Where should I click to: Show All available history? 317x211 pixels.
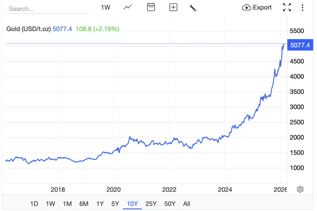187,204
